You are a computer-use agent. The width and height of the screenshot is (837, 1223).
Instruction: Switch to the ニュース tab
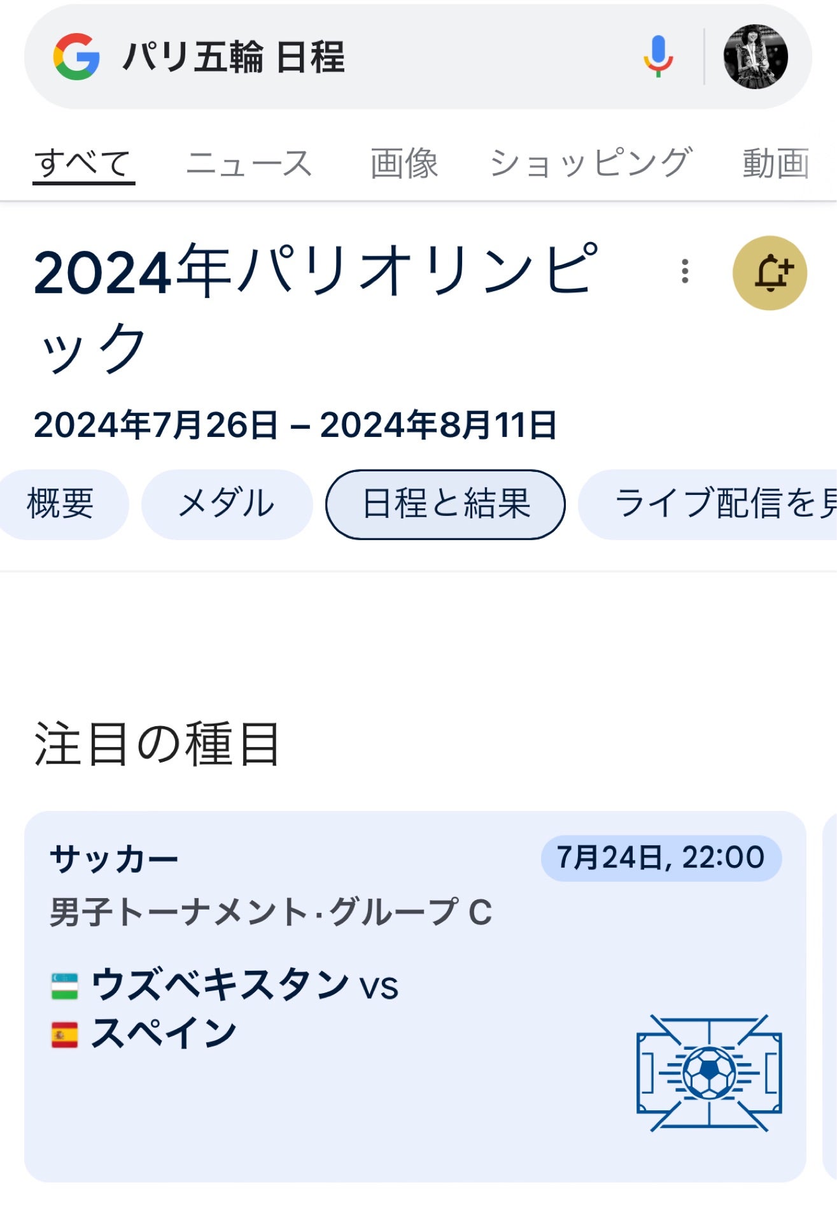249,163
